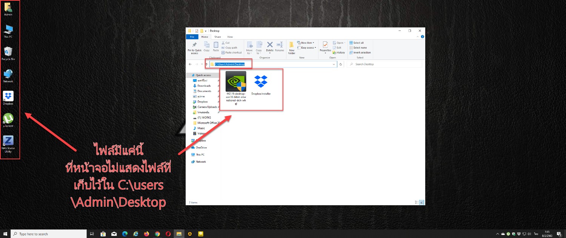
Task: Click Paste shortcut command
Action: 231,52
